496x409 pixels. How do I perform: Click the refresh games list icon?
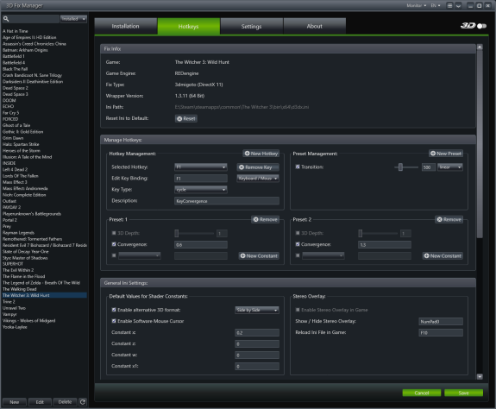(83, 402)
